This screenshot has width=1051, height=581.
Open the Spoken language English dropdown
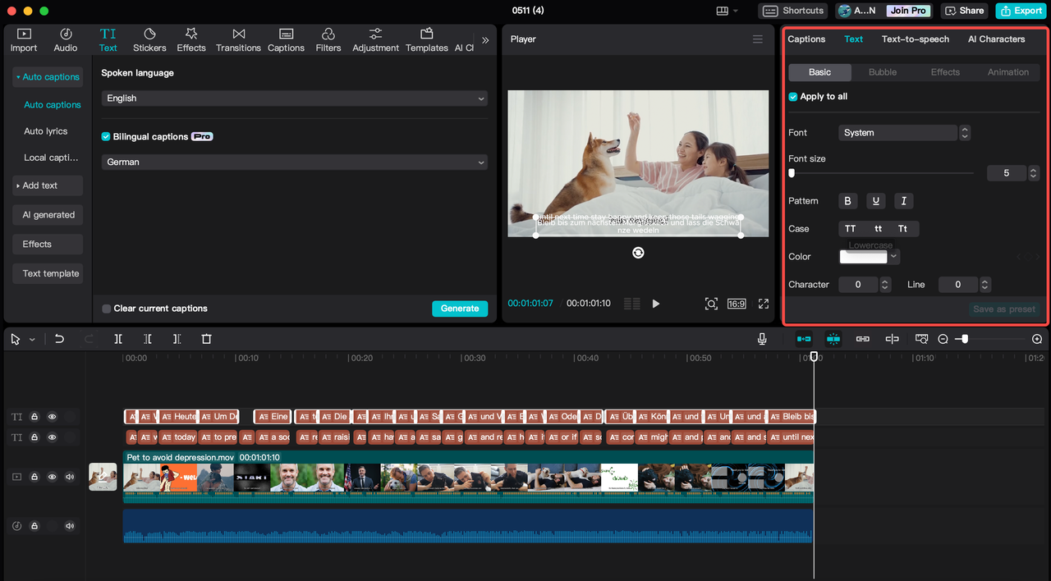point(294,98)
